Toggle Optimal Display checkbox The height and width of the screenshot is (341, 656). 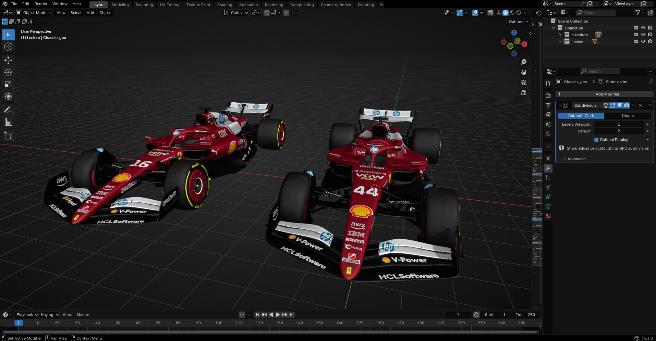click(x=596, y=140)
